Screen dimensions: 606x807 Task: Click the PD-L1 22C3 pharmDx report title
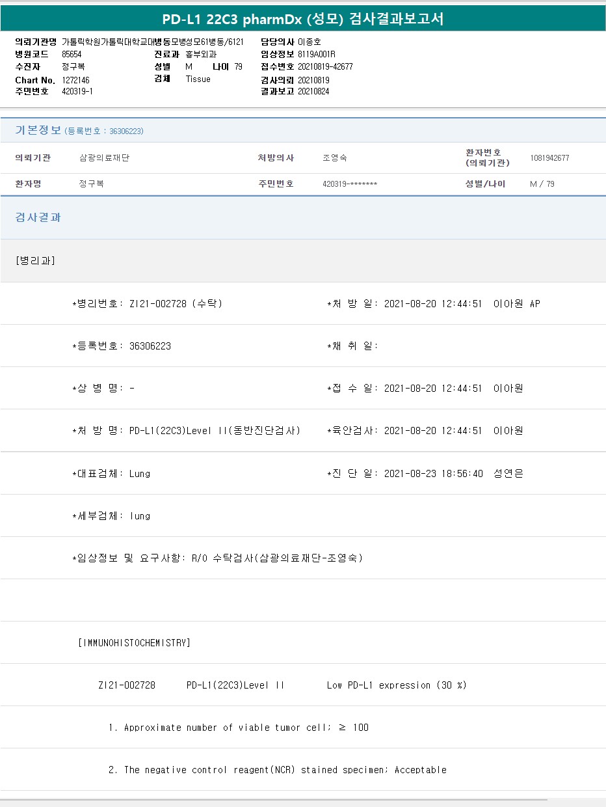303,19
